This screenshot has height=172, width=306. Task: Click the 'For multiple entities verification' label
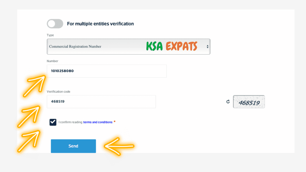(100, 23)
